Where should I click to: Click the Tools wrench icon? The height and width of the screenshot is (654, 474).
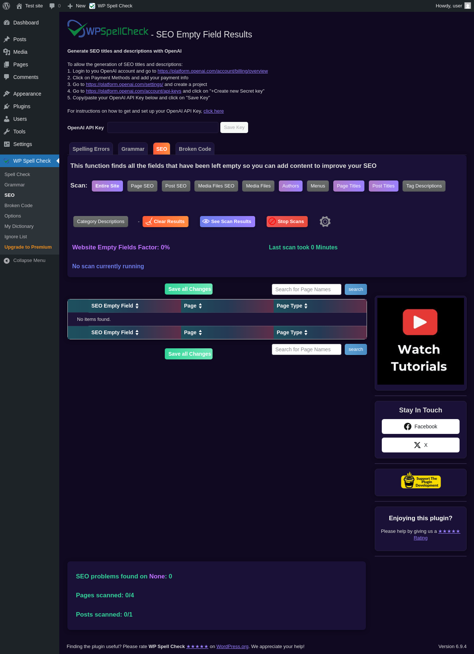coord(7,132)
